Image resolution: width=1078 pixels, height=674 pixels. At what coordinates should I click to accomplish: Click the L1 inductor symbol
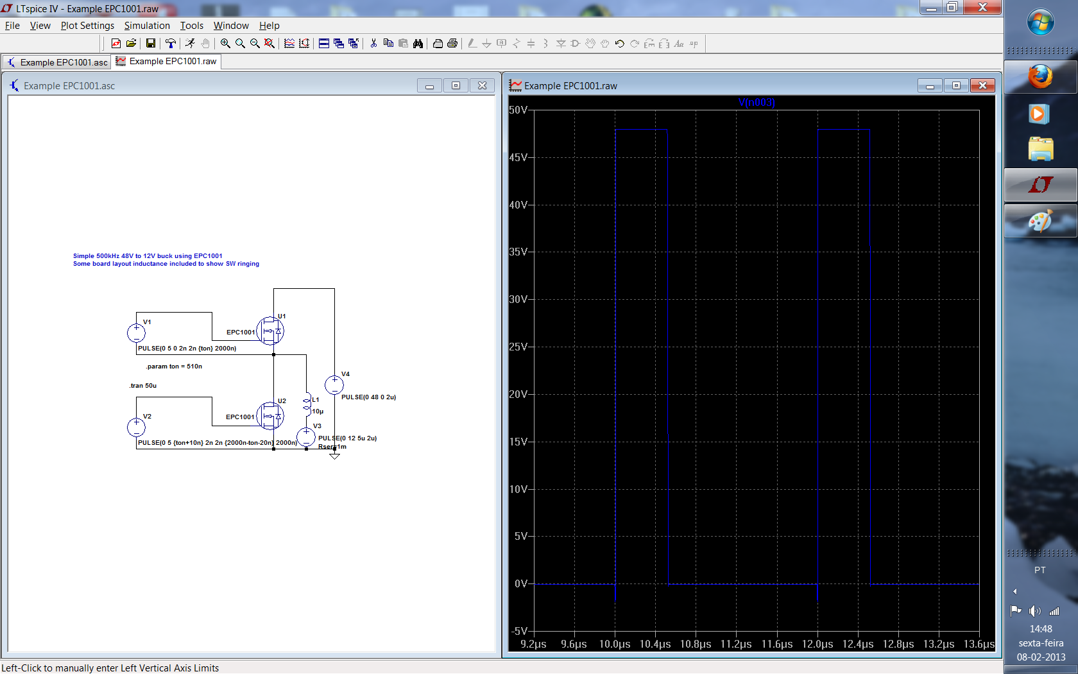click(x=307, y=405)
